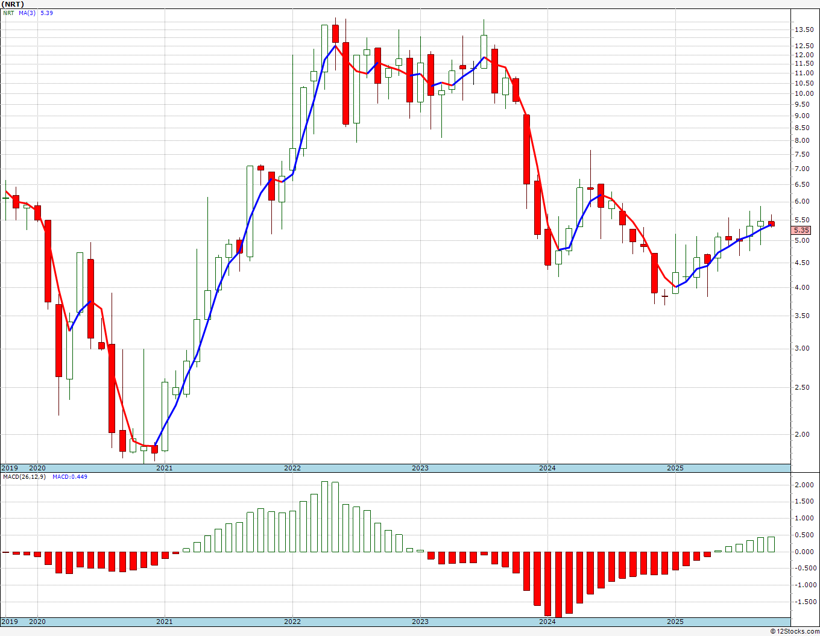Image resolution: width=820 pixels, height=636 pixels.
Task: Select the 5.39 moving average value
Action: click(46, 13)
